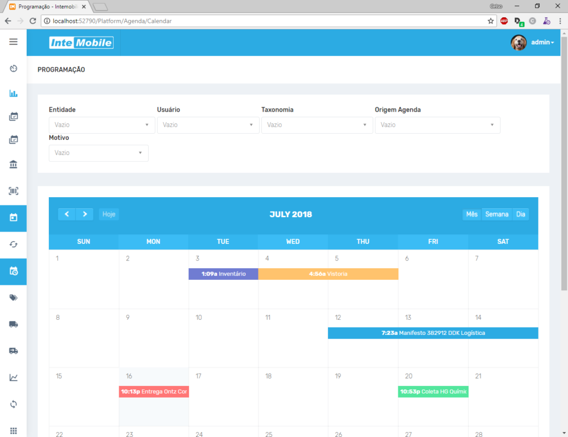This screenshot has width=568, height=437.
Task: Open the dashboard gauge icon in sidebar
Action: click(13, 68)
